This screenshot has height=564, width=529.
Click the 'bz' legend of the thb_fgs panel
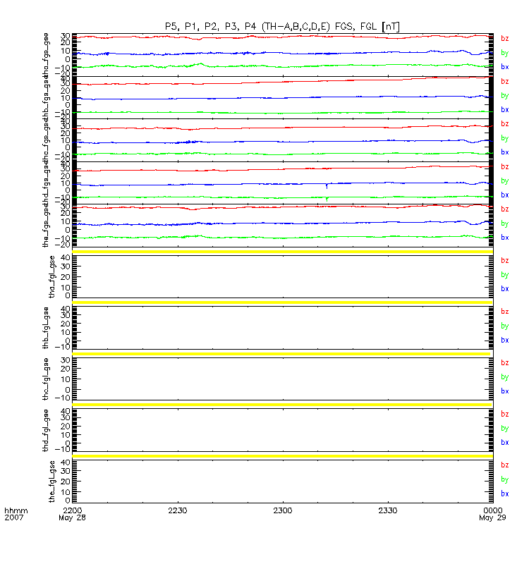click(x=504, y=81)
